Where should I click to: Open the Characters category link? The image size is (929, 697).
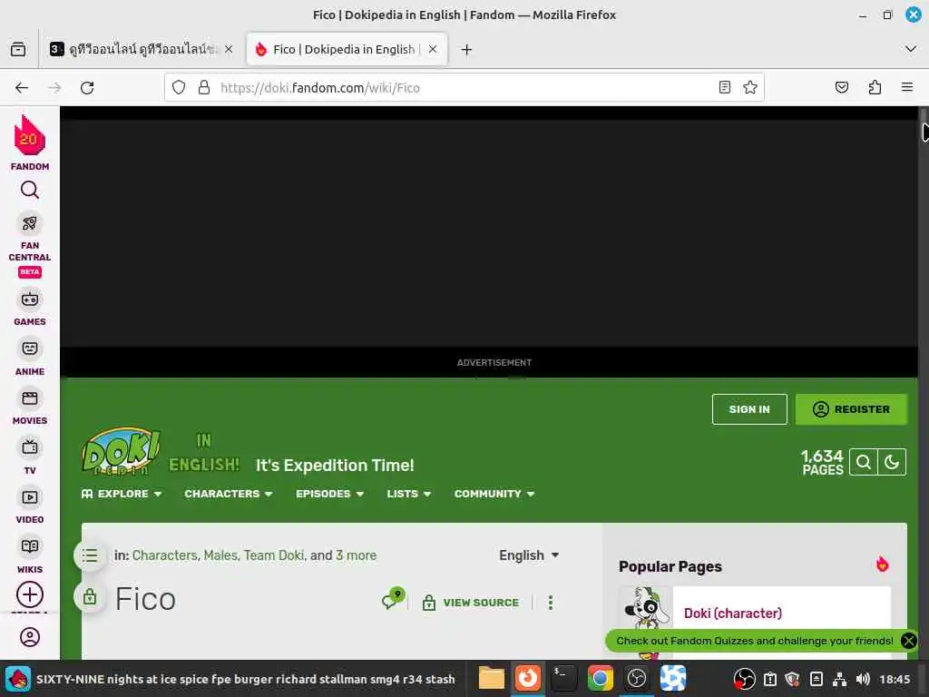[165, 555]
